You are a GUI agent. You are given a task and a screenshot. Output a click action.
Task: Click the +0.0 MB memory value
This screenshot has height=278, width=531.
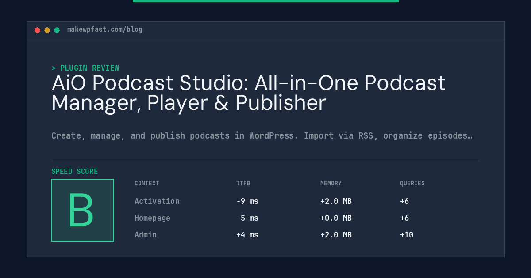click(336, 218)
